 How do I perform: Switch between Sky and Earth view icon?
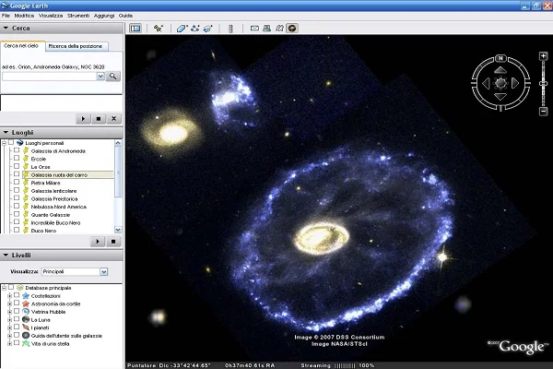[292, 29]
